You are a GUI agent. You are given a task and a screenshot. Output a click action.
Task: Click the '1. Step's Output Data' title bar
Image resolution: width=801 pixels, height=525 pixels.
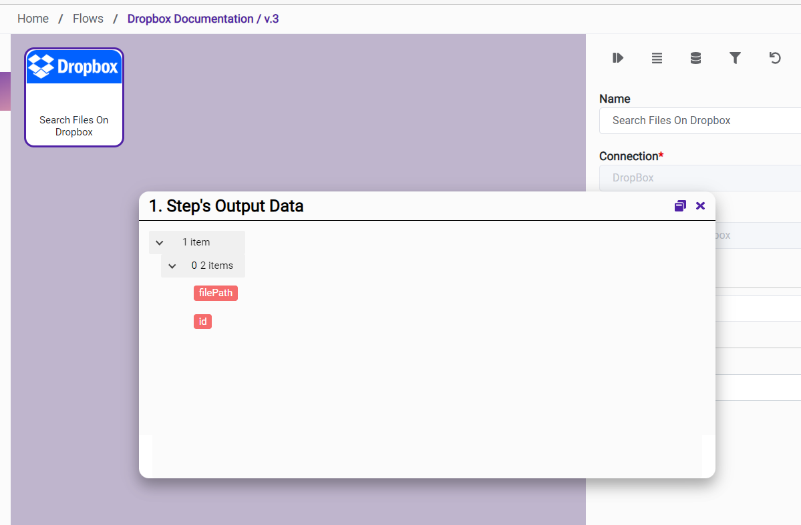click(401, 206)
